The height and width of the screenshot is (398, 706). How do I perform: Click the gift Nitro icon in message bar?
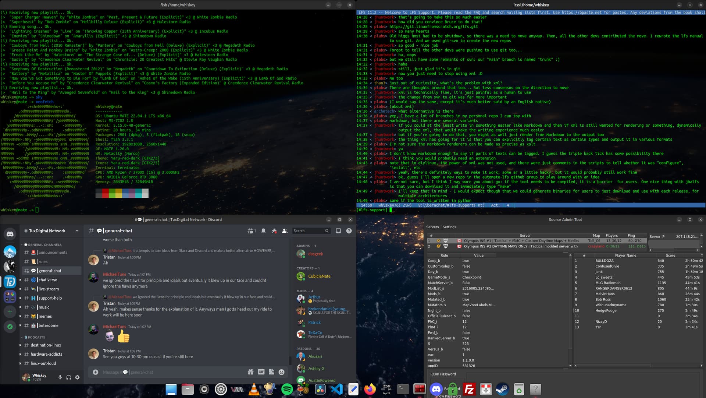[x=251, y=372]
